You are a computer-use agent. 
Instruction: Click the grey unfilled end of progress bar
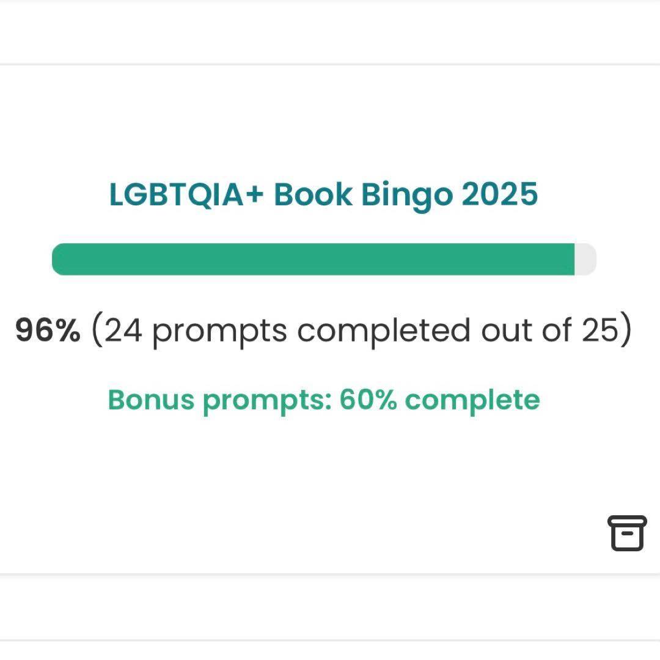click(585, 259)
